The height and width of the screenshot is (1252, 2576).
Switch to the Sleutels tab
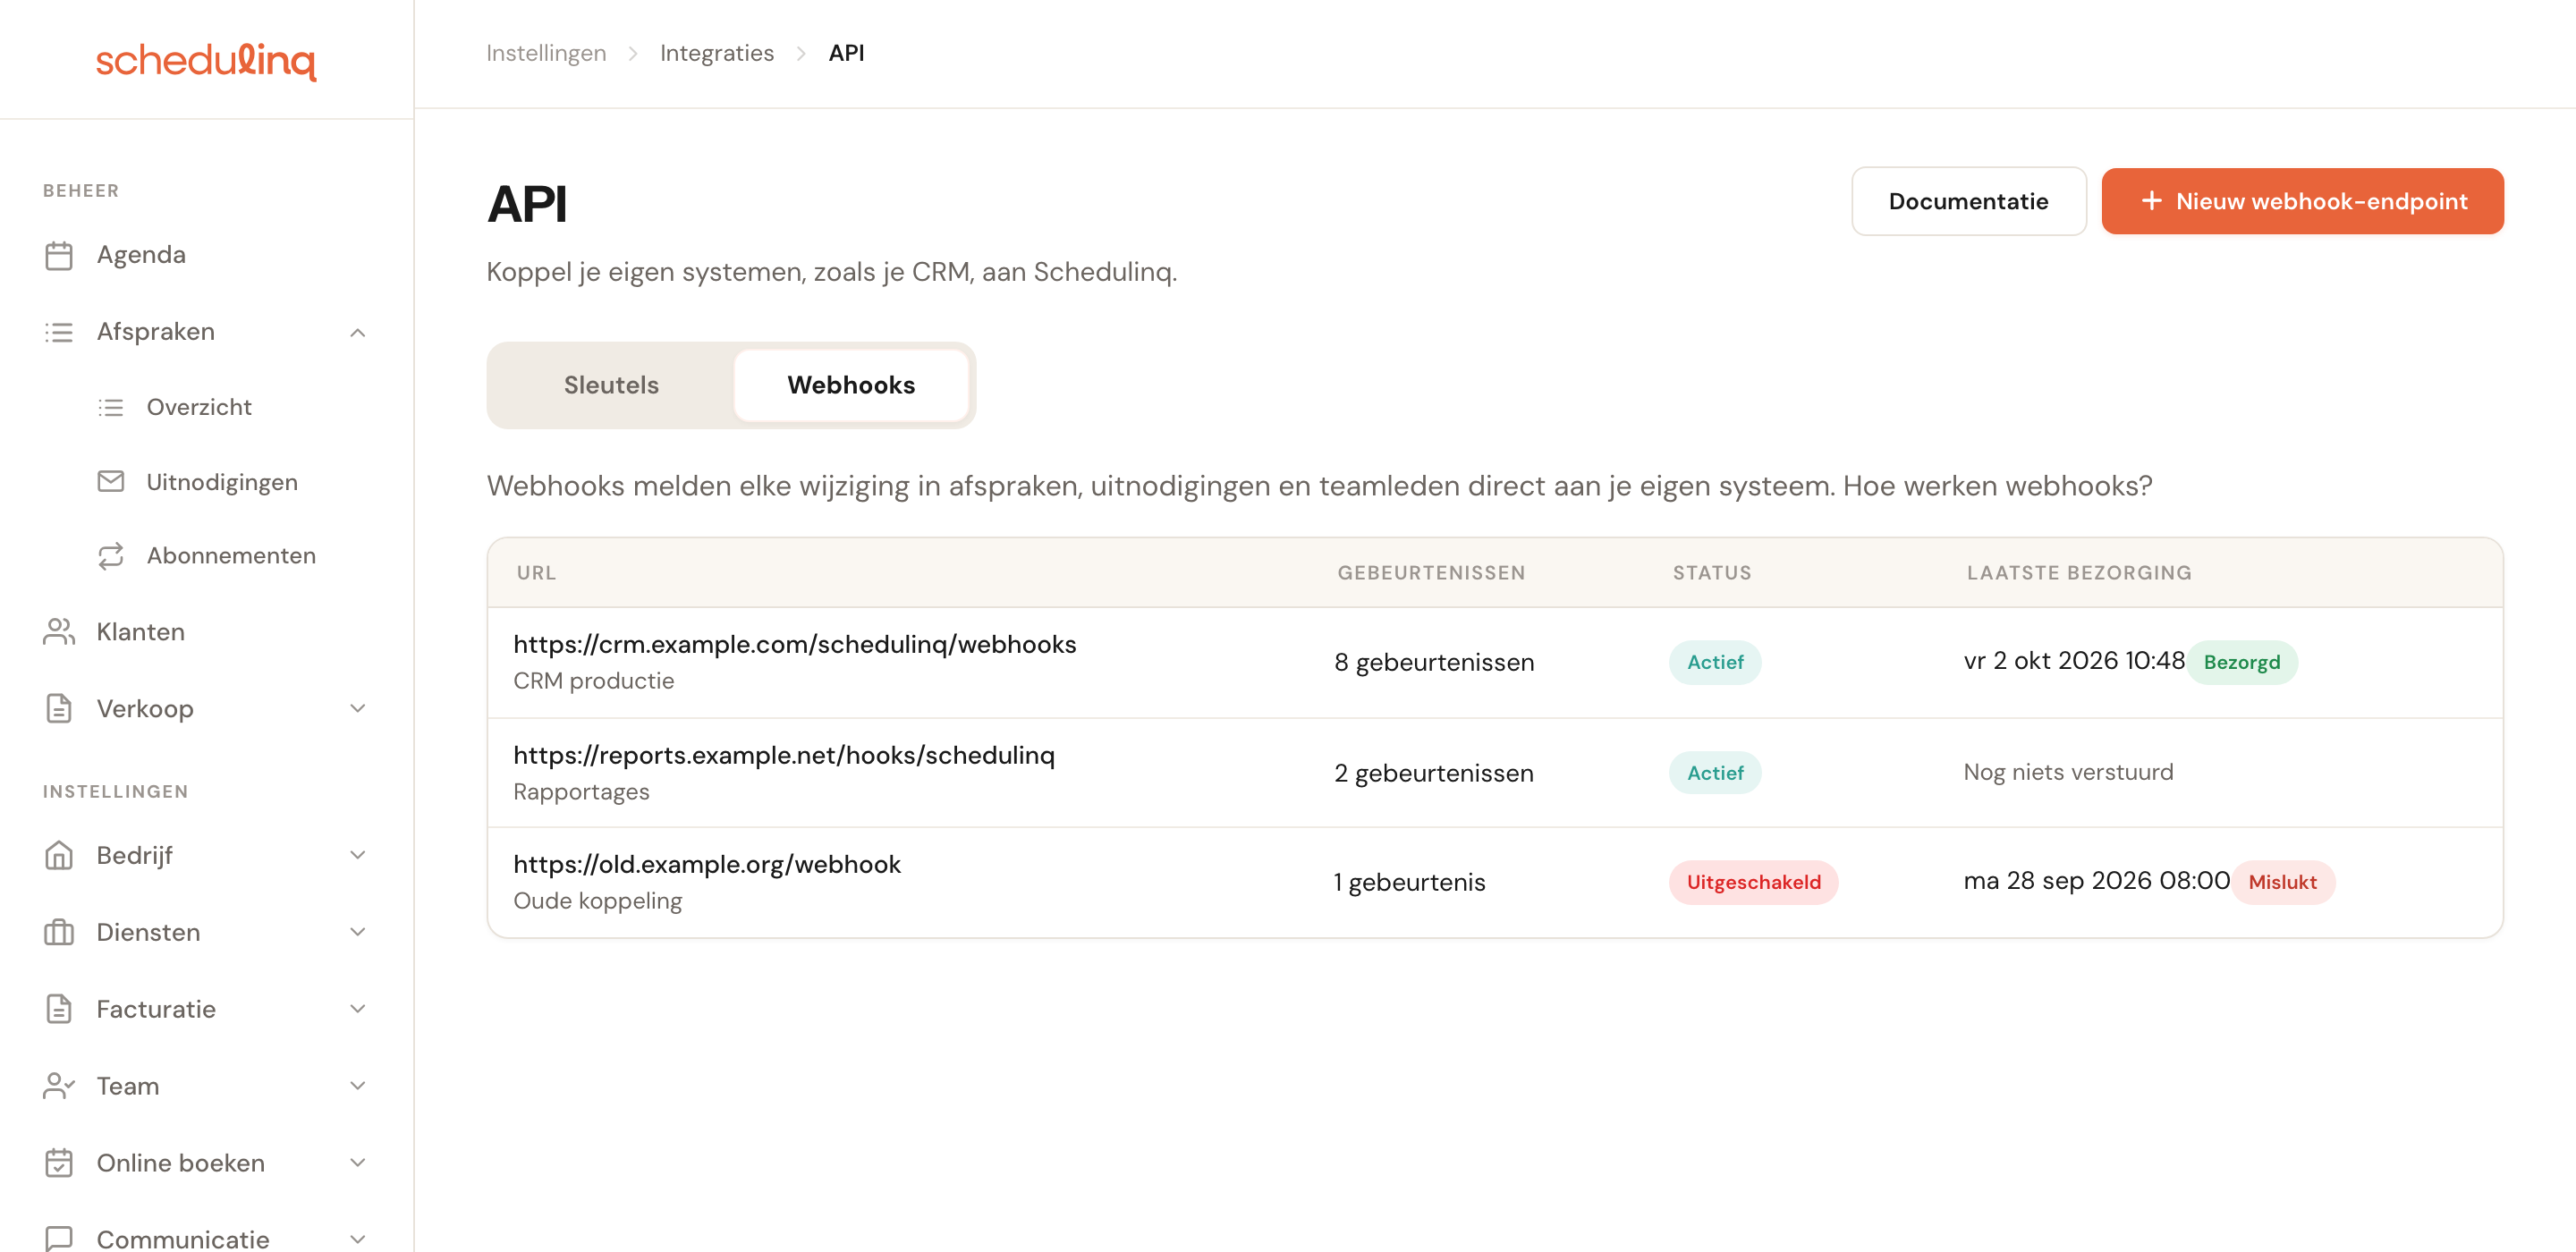611,385
